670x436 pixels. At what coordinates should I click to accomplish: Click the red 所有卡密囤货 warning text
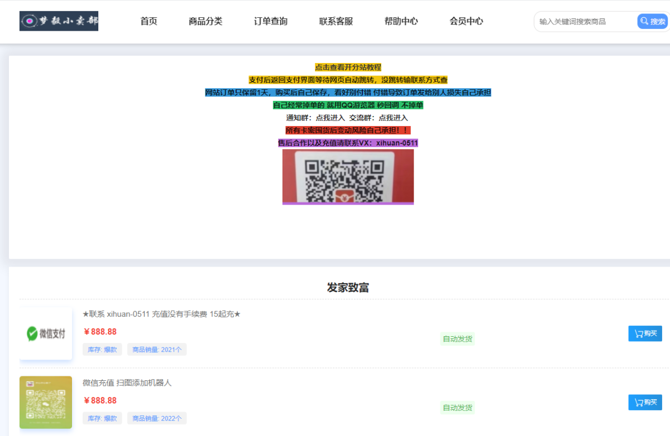coord(348,130)
